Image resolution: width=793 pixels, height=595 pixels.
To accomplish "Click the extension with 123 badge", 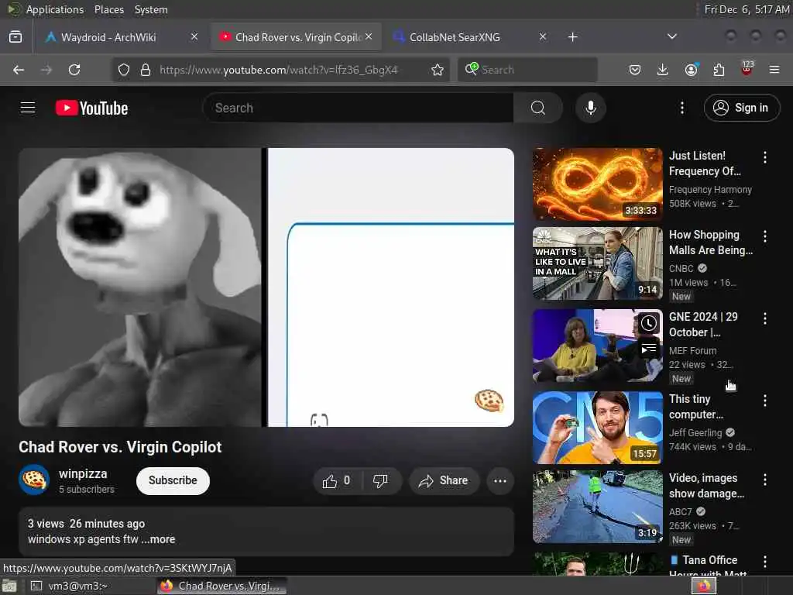I will tap(747, 69).
